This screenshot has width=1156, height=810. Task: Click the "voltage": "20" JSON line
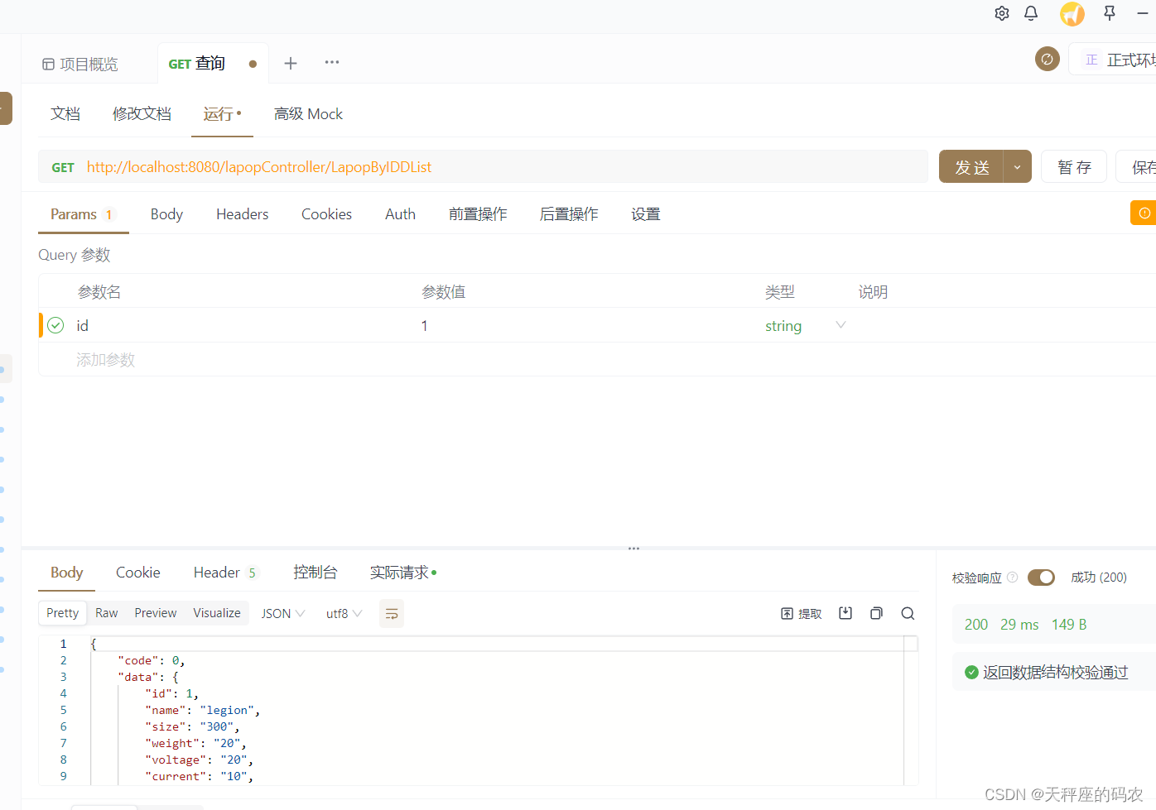coord(200,760)
